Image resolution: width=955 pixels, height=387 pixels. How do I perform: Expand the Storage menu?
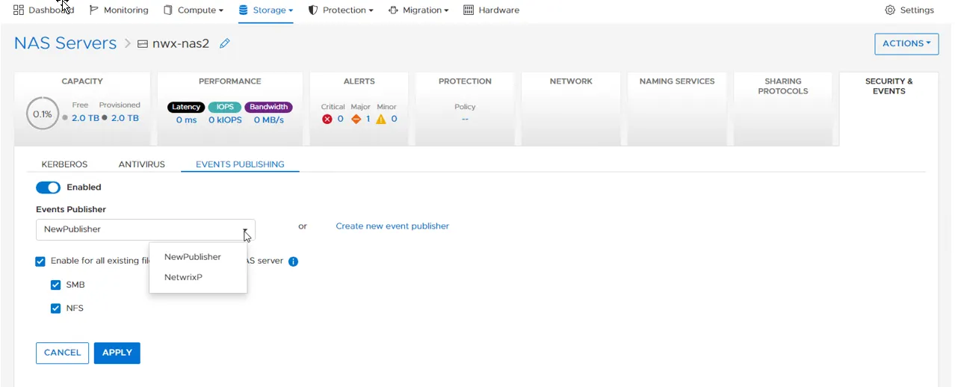click(x=265, y=10)
